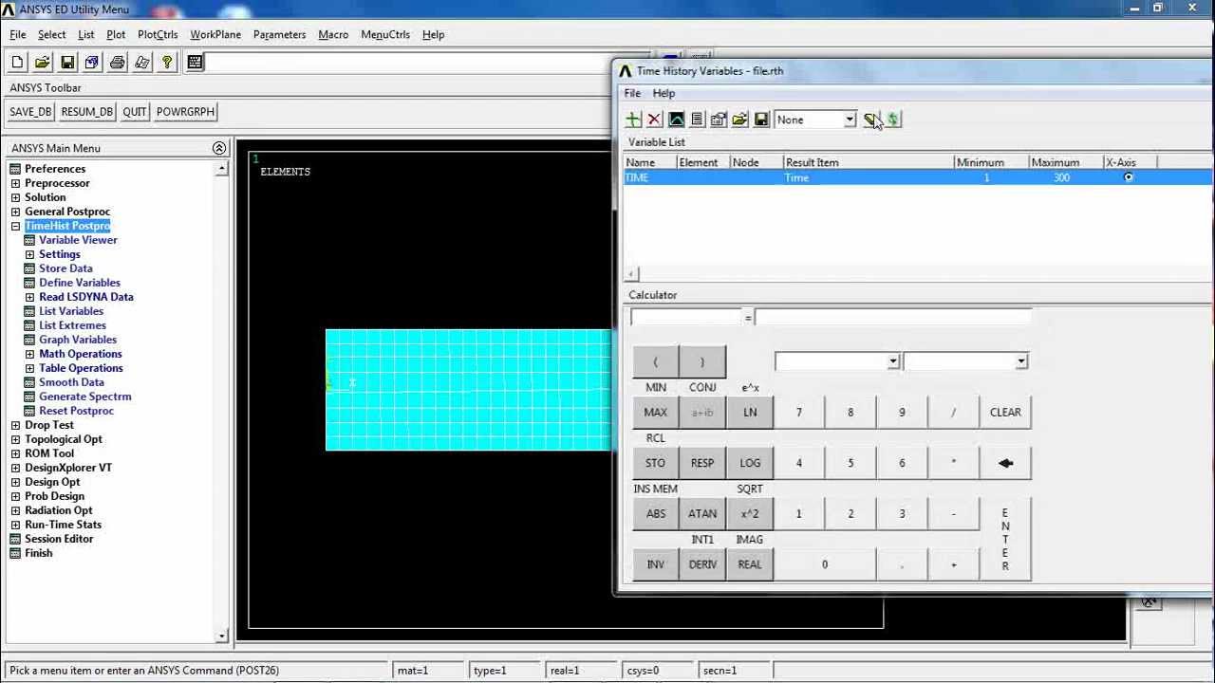Select the X-Axis radio button for TIME

1128,177
